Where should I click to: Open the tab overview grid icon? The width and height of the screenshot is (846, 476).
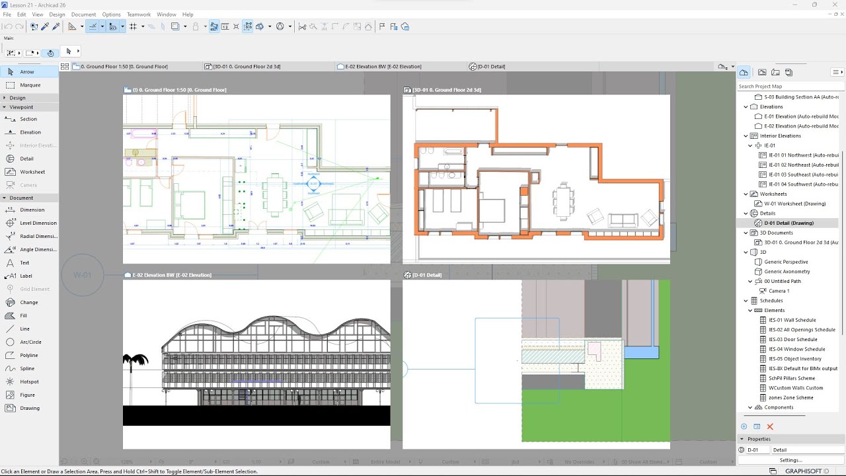[65, 66]
